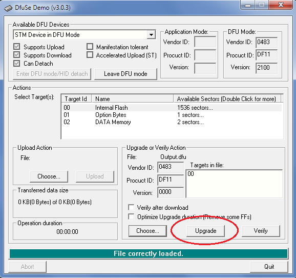Toggle the Manifestation tolerant checkbox

[x=90, y=47]
